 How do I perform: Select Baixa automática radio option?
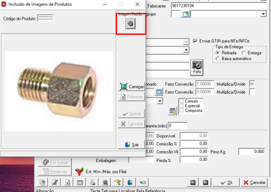tap(217, 59)
